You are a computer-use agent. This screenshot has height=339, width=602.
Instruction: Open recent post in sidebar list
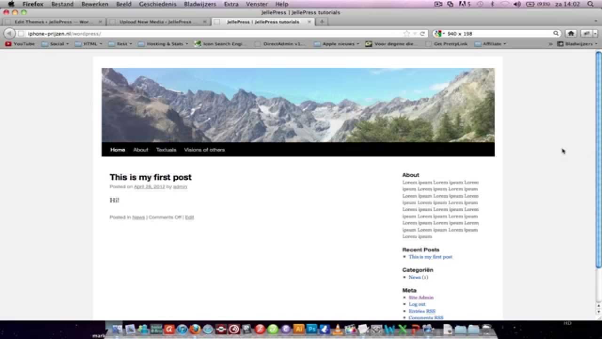tap(430, 257)
